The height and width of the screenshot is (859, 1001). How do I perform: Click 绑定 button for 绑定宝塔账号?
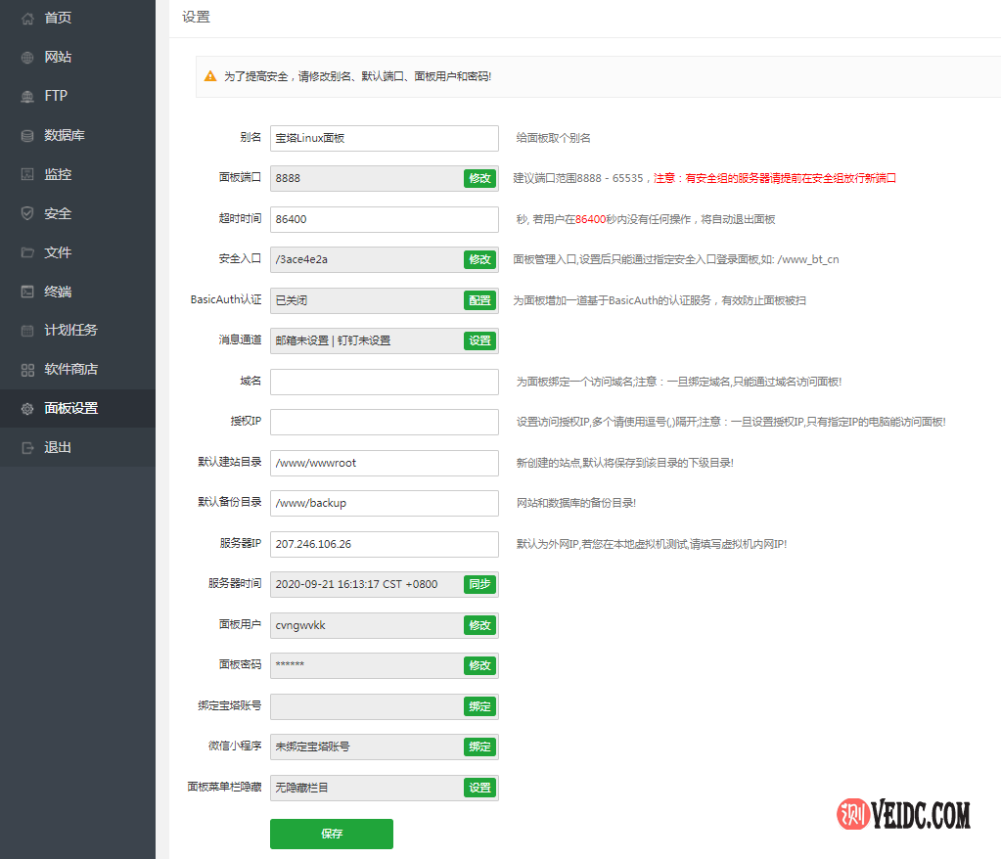pyautogui.click(x=479, y=706)
